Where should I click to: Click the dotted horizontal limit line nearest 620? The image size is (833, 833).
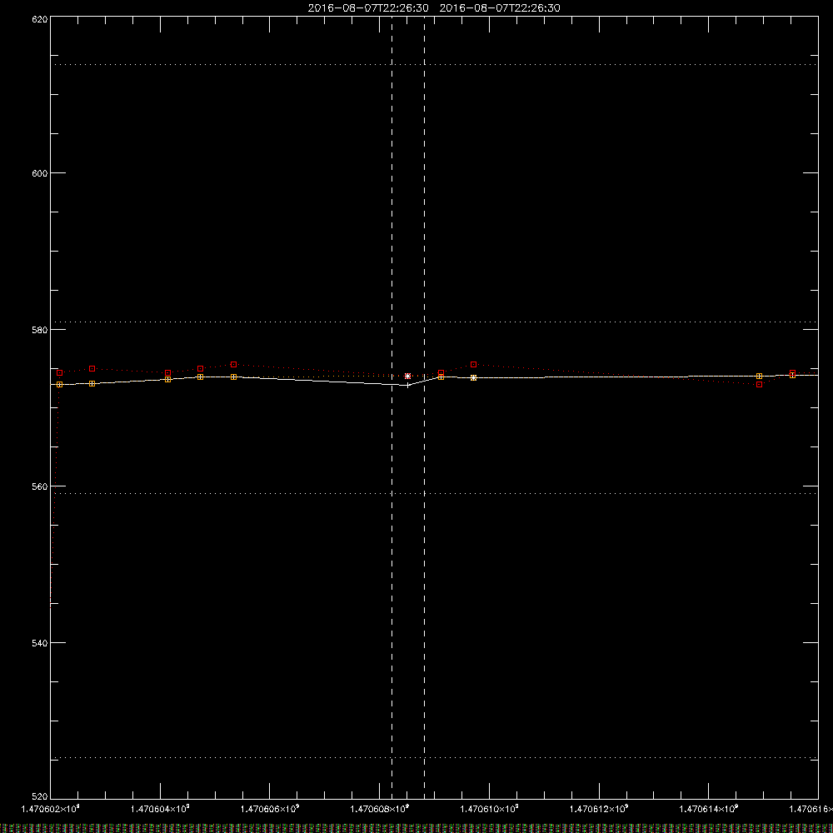[434, 65]
